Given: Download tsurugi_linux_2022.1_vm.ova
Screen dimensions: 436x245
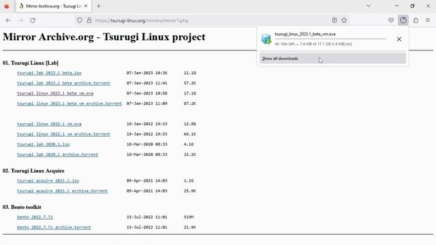Looking at the screenshot, I should pos(49,124).
